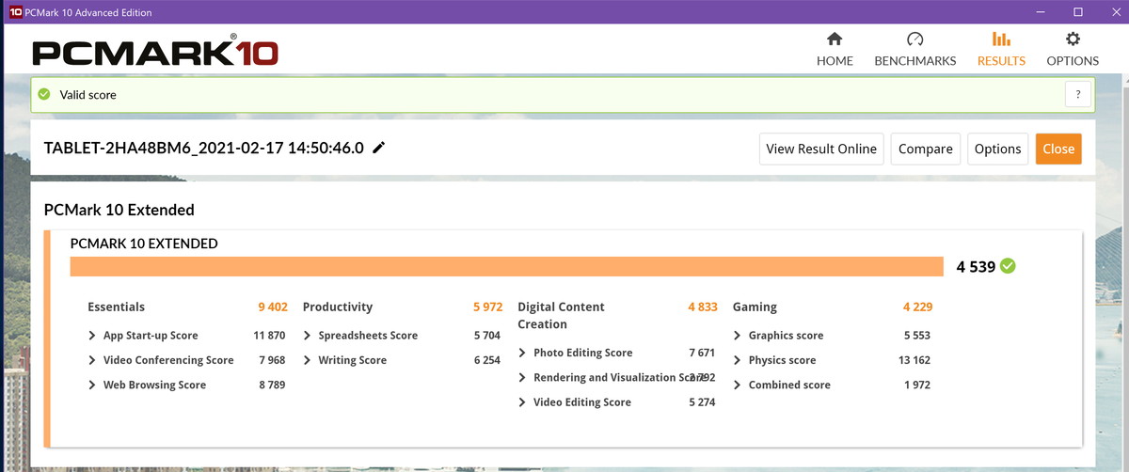This screenshot has height=472, width=1129.
Task: Click the Writing value 6 254
Action: pyautogui.click(x=486, y=360)
